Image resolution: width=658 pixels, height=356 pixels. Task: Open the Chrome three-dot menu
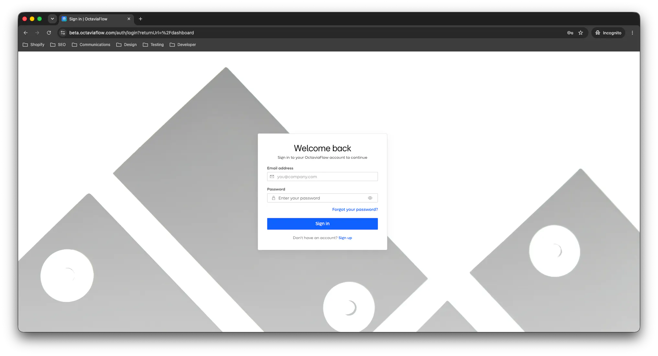pyautogui.click(x=632, y=33)
